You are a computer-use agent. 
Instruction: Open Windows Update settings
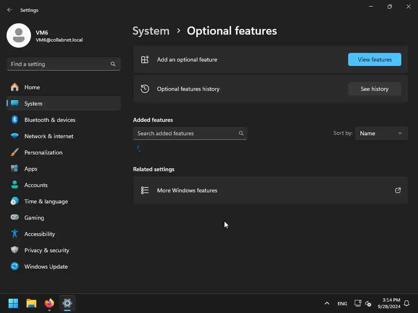coord(63,267)
